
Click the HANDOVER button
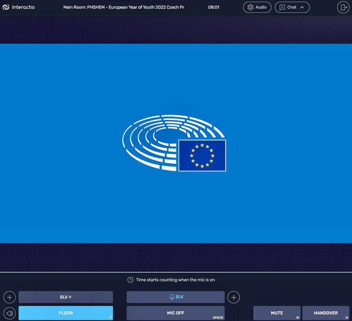coord(326,313)
